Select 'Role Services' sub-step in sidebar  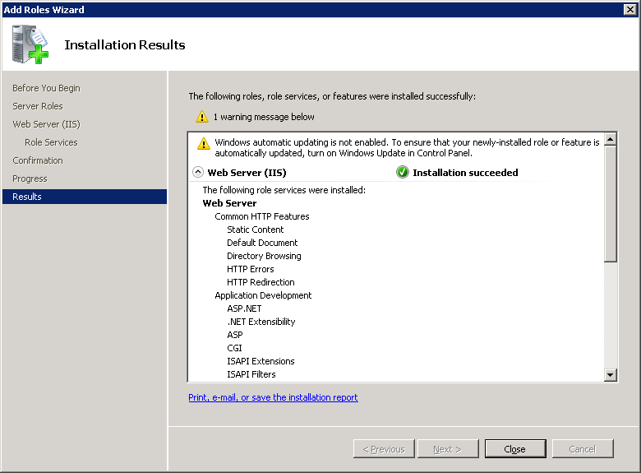click(x=51, y=142)
